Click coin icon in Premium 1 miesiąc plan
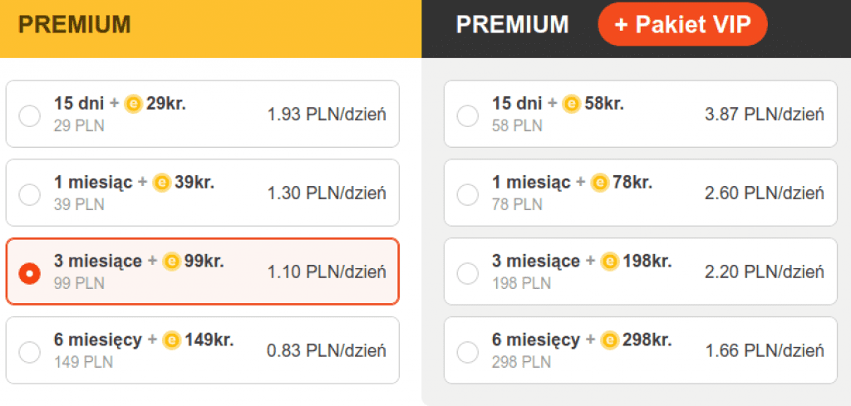The image size is (851, 406). click(x=161, y=183)
